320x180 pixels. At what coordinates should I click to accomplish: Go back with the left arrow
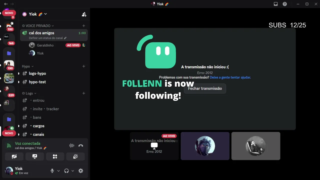click(6, 4)
